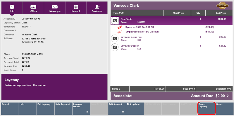Open the More... menu button
The image size is (234, 116).
pos(224,109)
